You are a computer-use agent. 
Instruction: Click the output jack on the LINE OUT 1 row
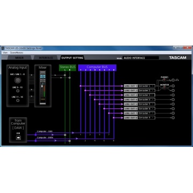(173, 86)
